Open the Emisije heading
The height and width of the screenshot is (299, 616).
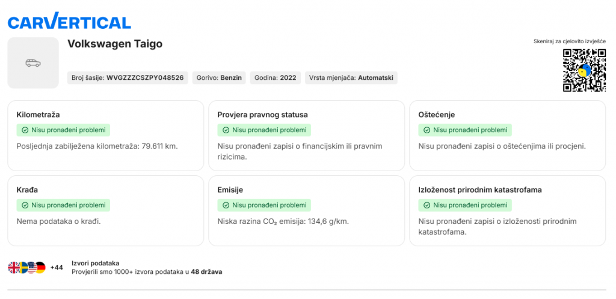pyautogui.click(x=230, y=190)
